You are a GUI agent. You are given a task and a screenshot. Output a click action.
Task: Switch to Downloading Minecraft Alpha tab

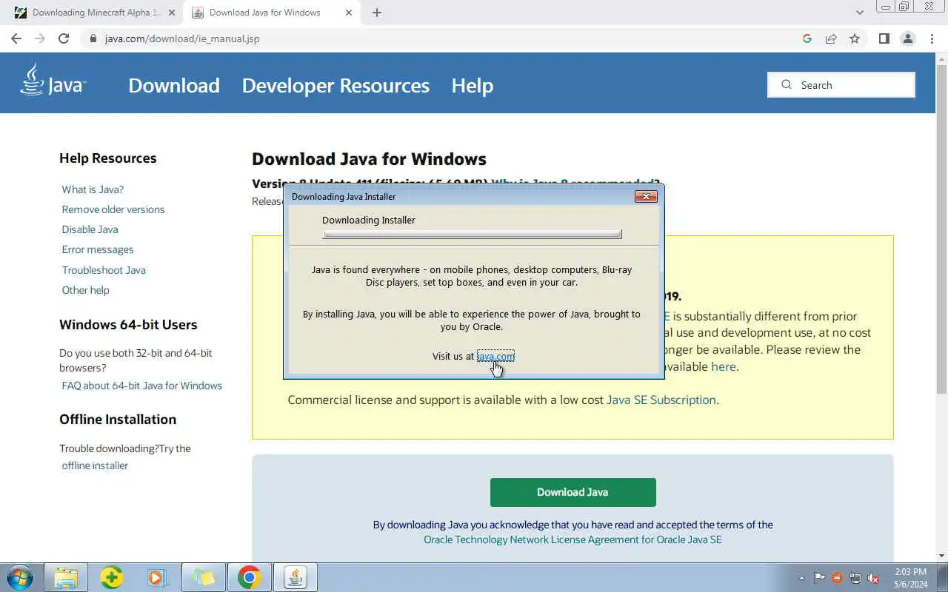(x=96, y=13)
